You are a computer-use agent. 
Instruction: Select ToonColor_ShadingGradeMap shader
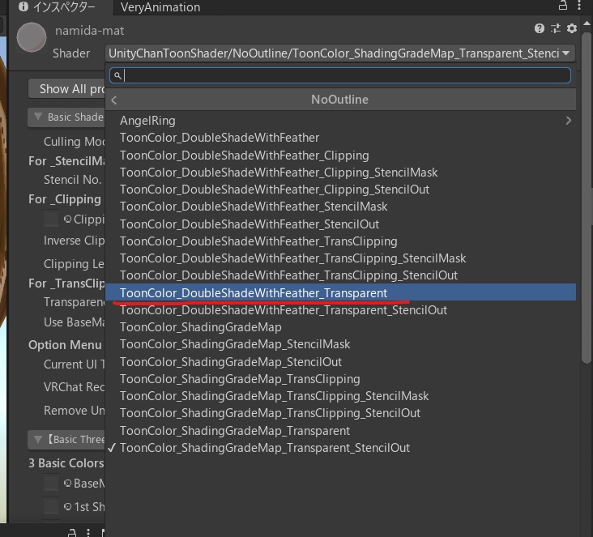tap(340, 327)
